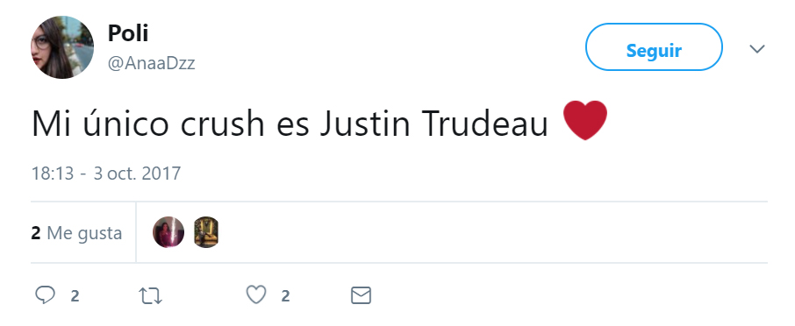Retweet this post using arrows icon

coord(151,295)
